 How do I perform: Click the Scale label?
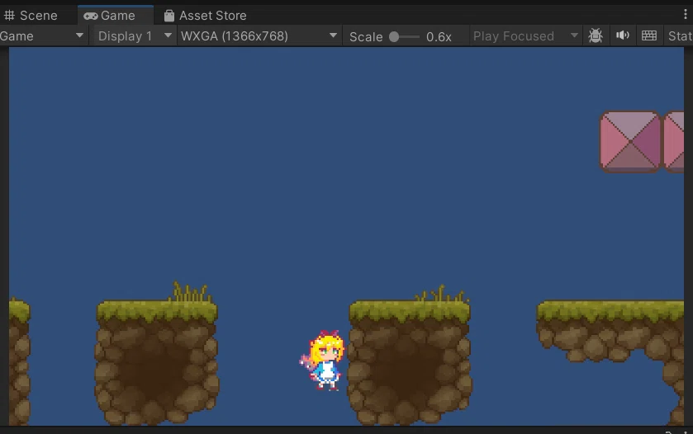coord(366,36)
